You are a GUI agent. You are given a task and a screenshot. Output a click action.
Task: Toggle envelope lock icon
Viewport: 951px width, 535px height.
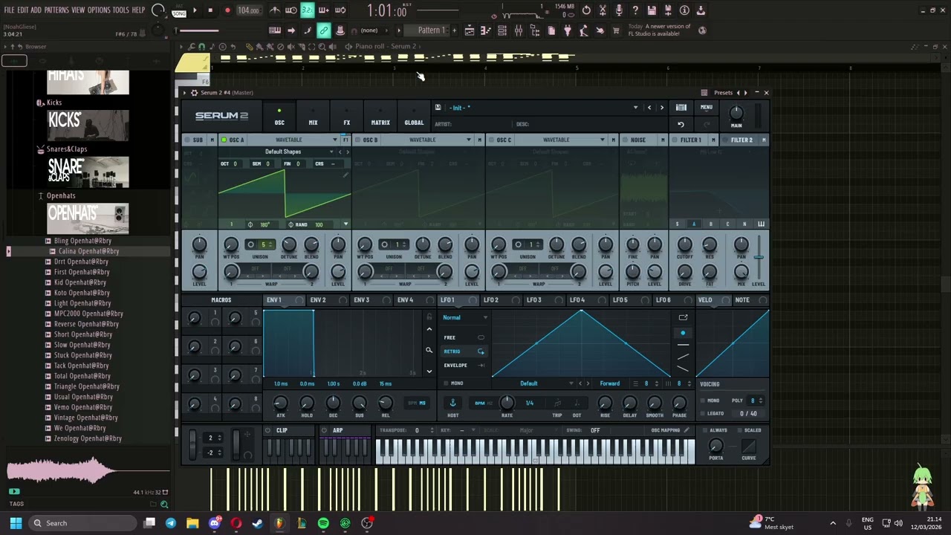point(429,317)
